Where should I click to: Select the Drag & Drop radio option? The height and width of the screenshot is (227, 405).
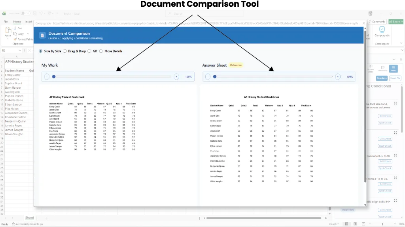point(65,51)
